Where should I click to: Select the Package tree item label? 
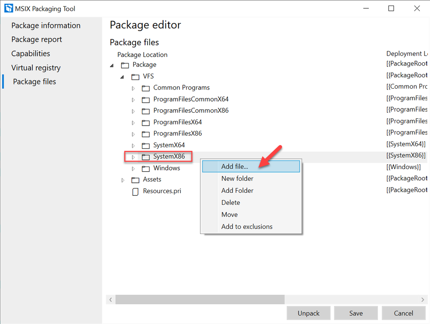(145, 65)
